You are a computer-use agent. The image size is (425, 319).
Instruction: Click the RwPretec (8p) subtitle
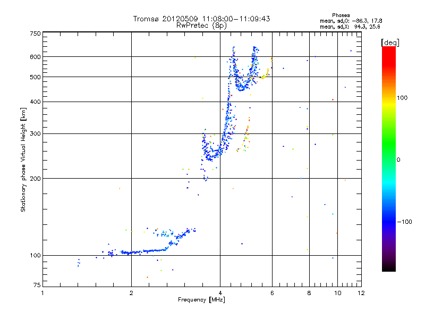[x=201, y=26]
